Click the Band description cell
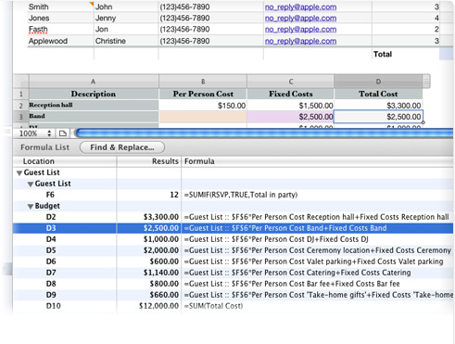Image resolution: width=455 pixels, height=344 pixels. pyautogui.click(x=94, y=117)
